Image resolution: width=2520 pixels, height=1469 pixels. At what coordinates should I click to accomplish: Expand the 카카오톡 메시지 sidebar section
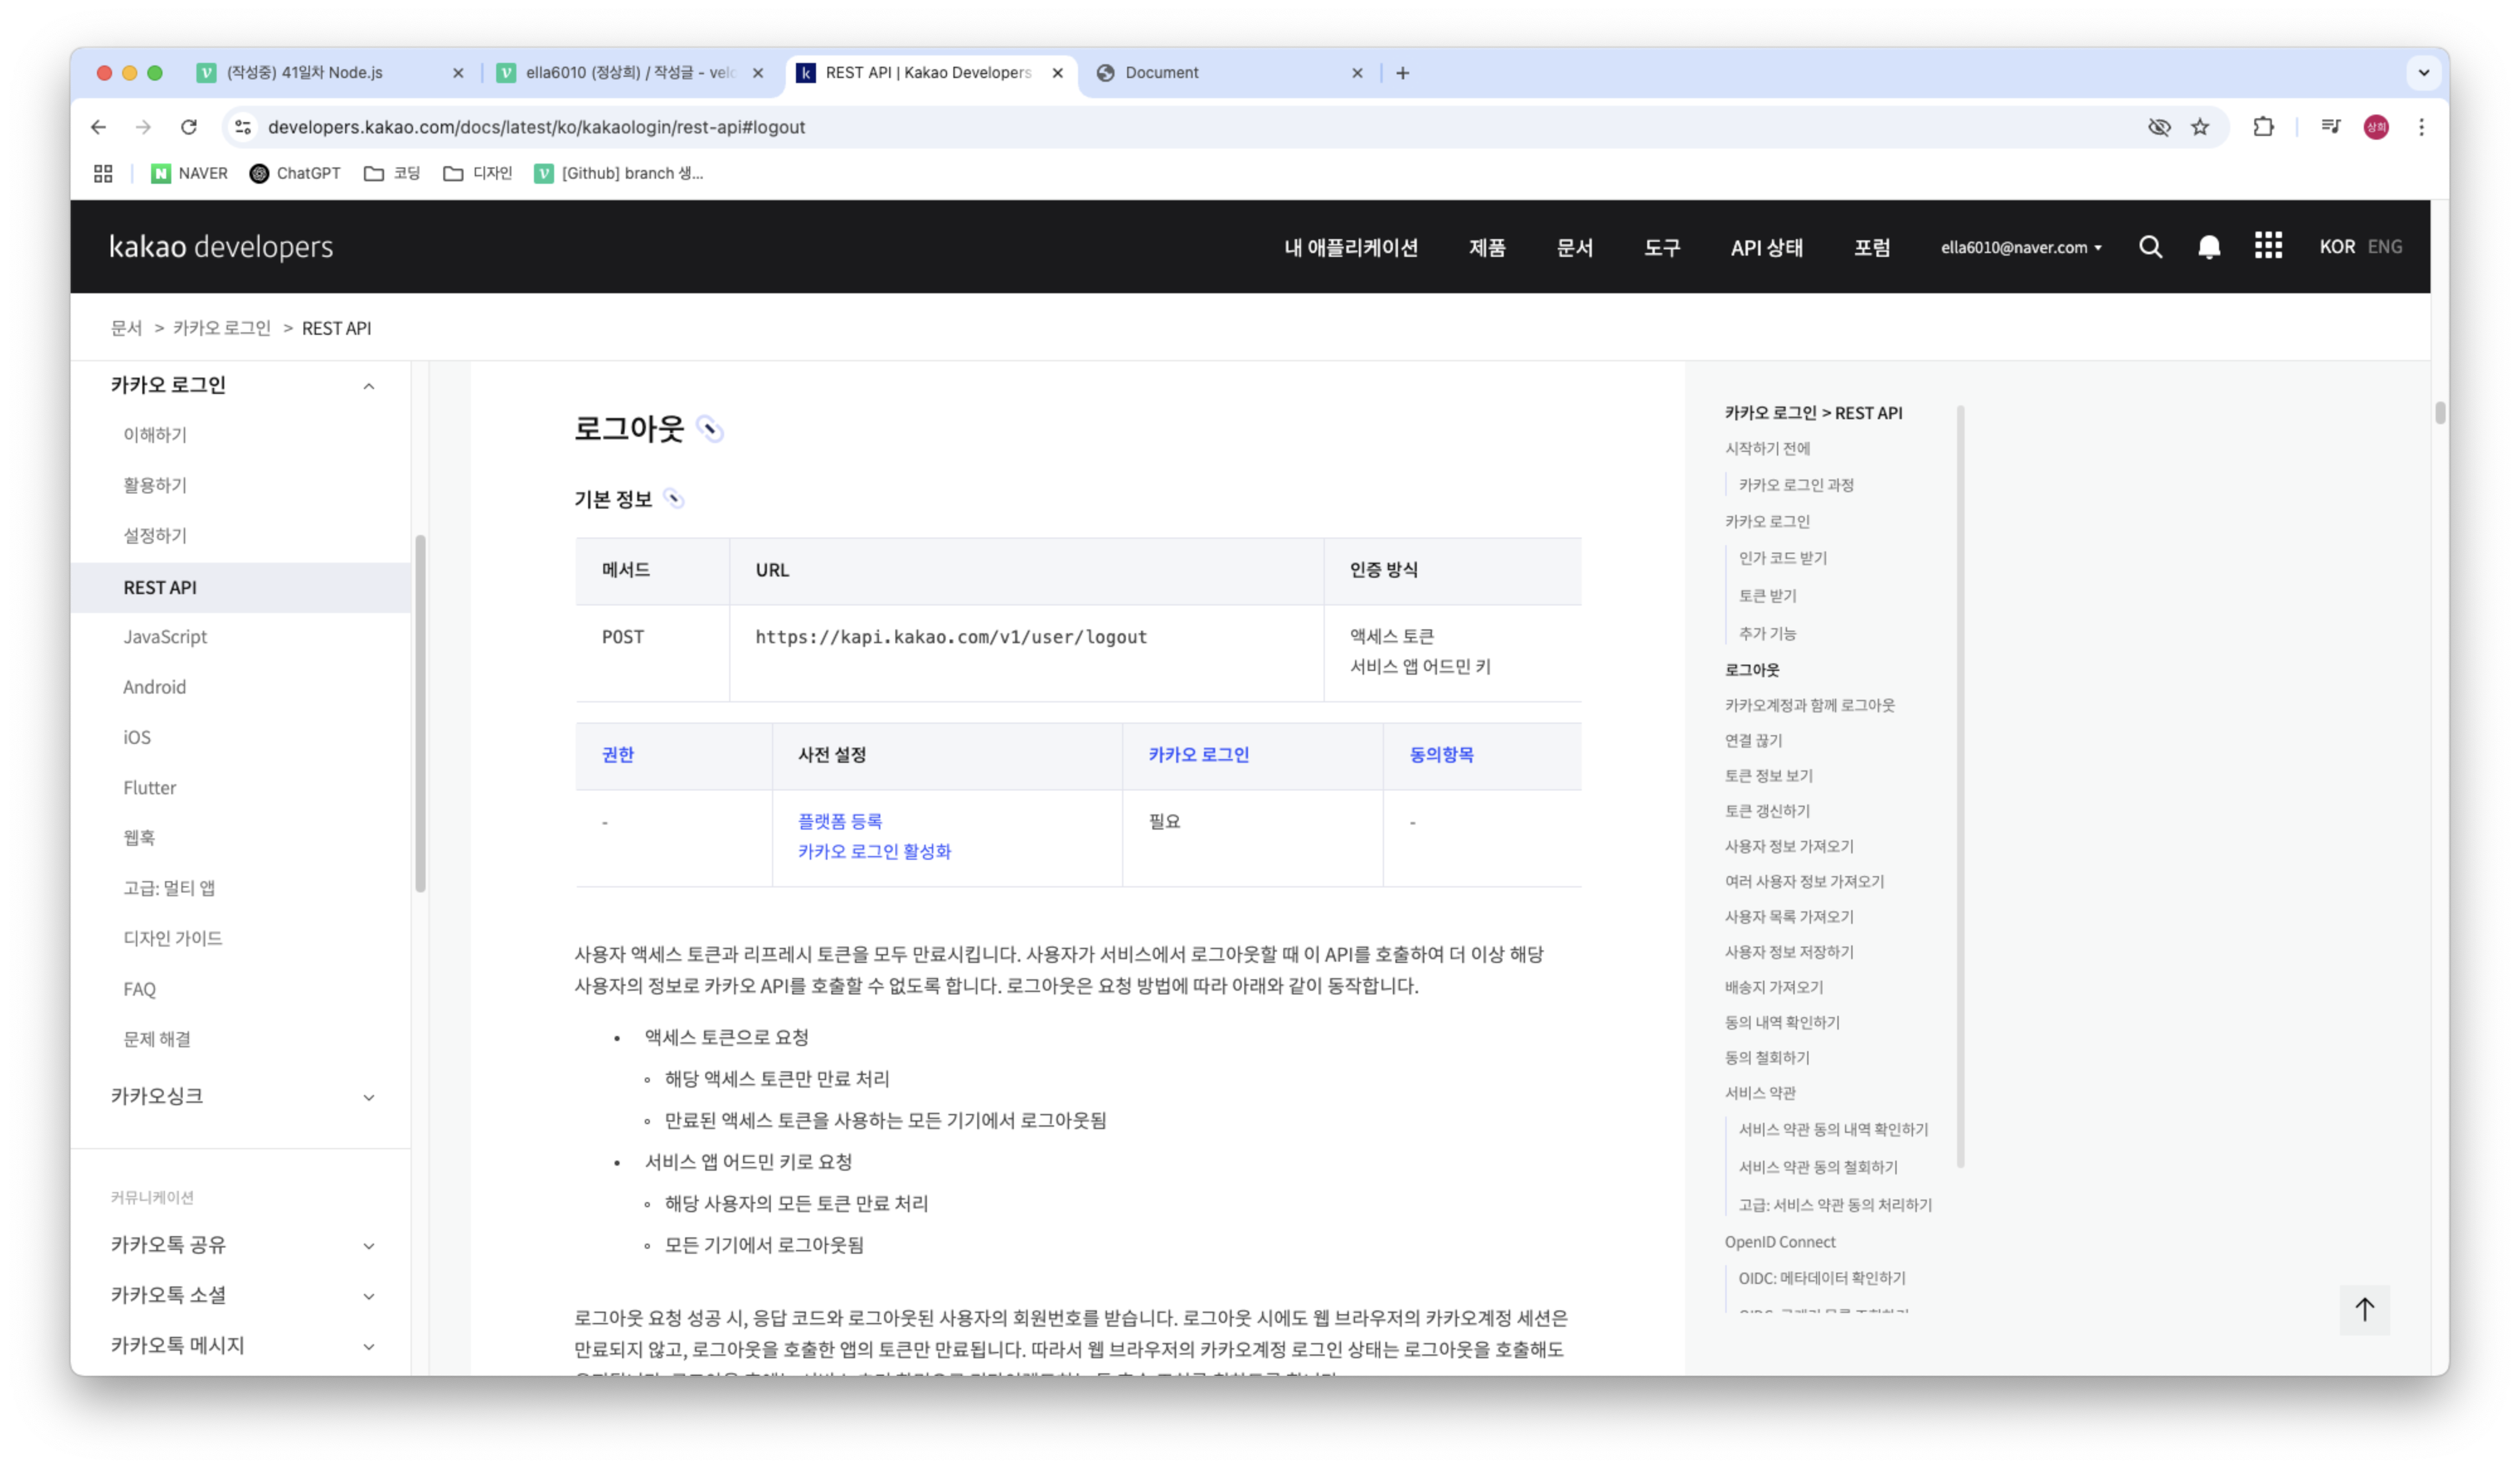[x=369, y=1347]
